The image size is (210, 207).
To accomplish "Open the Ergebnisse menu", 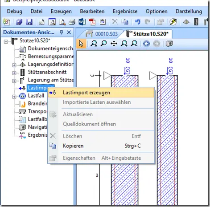I will coord(125,11).
